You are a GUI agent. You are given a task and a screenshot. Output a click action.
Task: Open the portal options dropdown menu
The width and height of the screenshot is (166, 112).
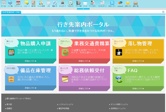coord(164,12)
